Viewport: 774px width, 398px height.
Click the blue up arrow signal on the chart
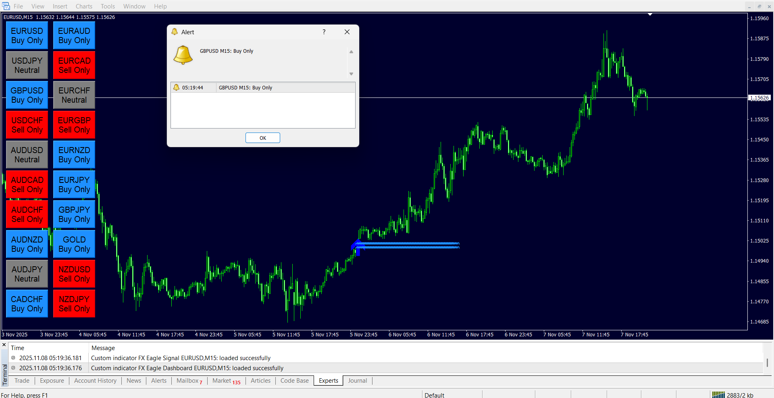click(358, 247)
